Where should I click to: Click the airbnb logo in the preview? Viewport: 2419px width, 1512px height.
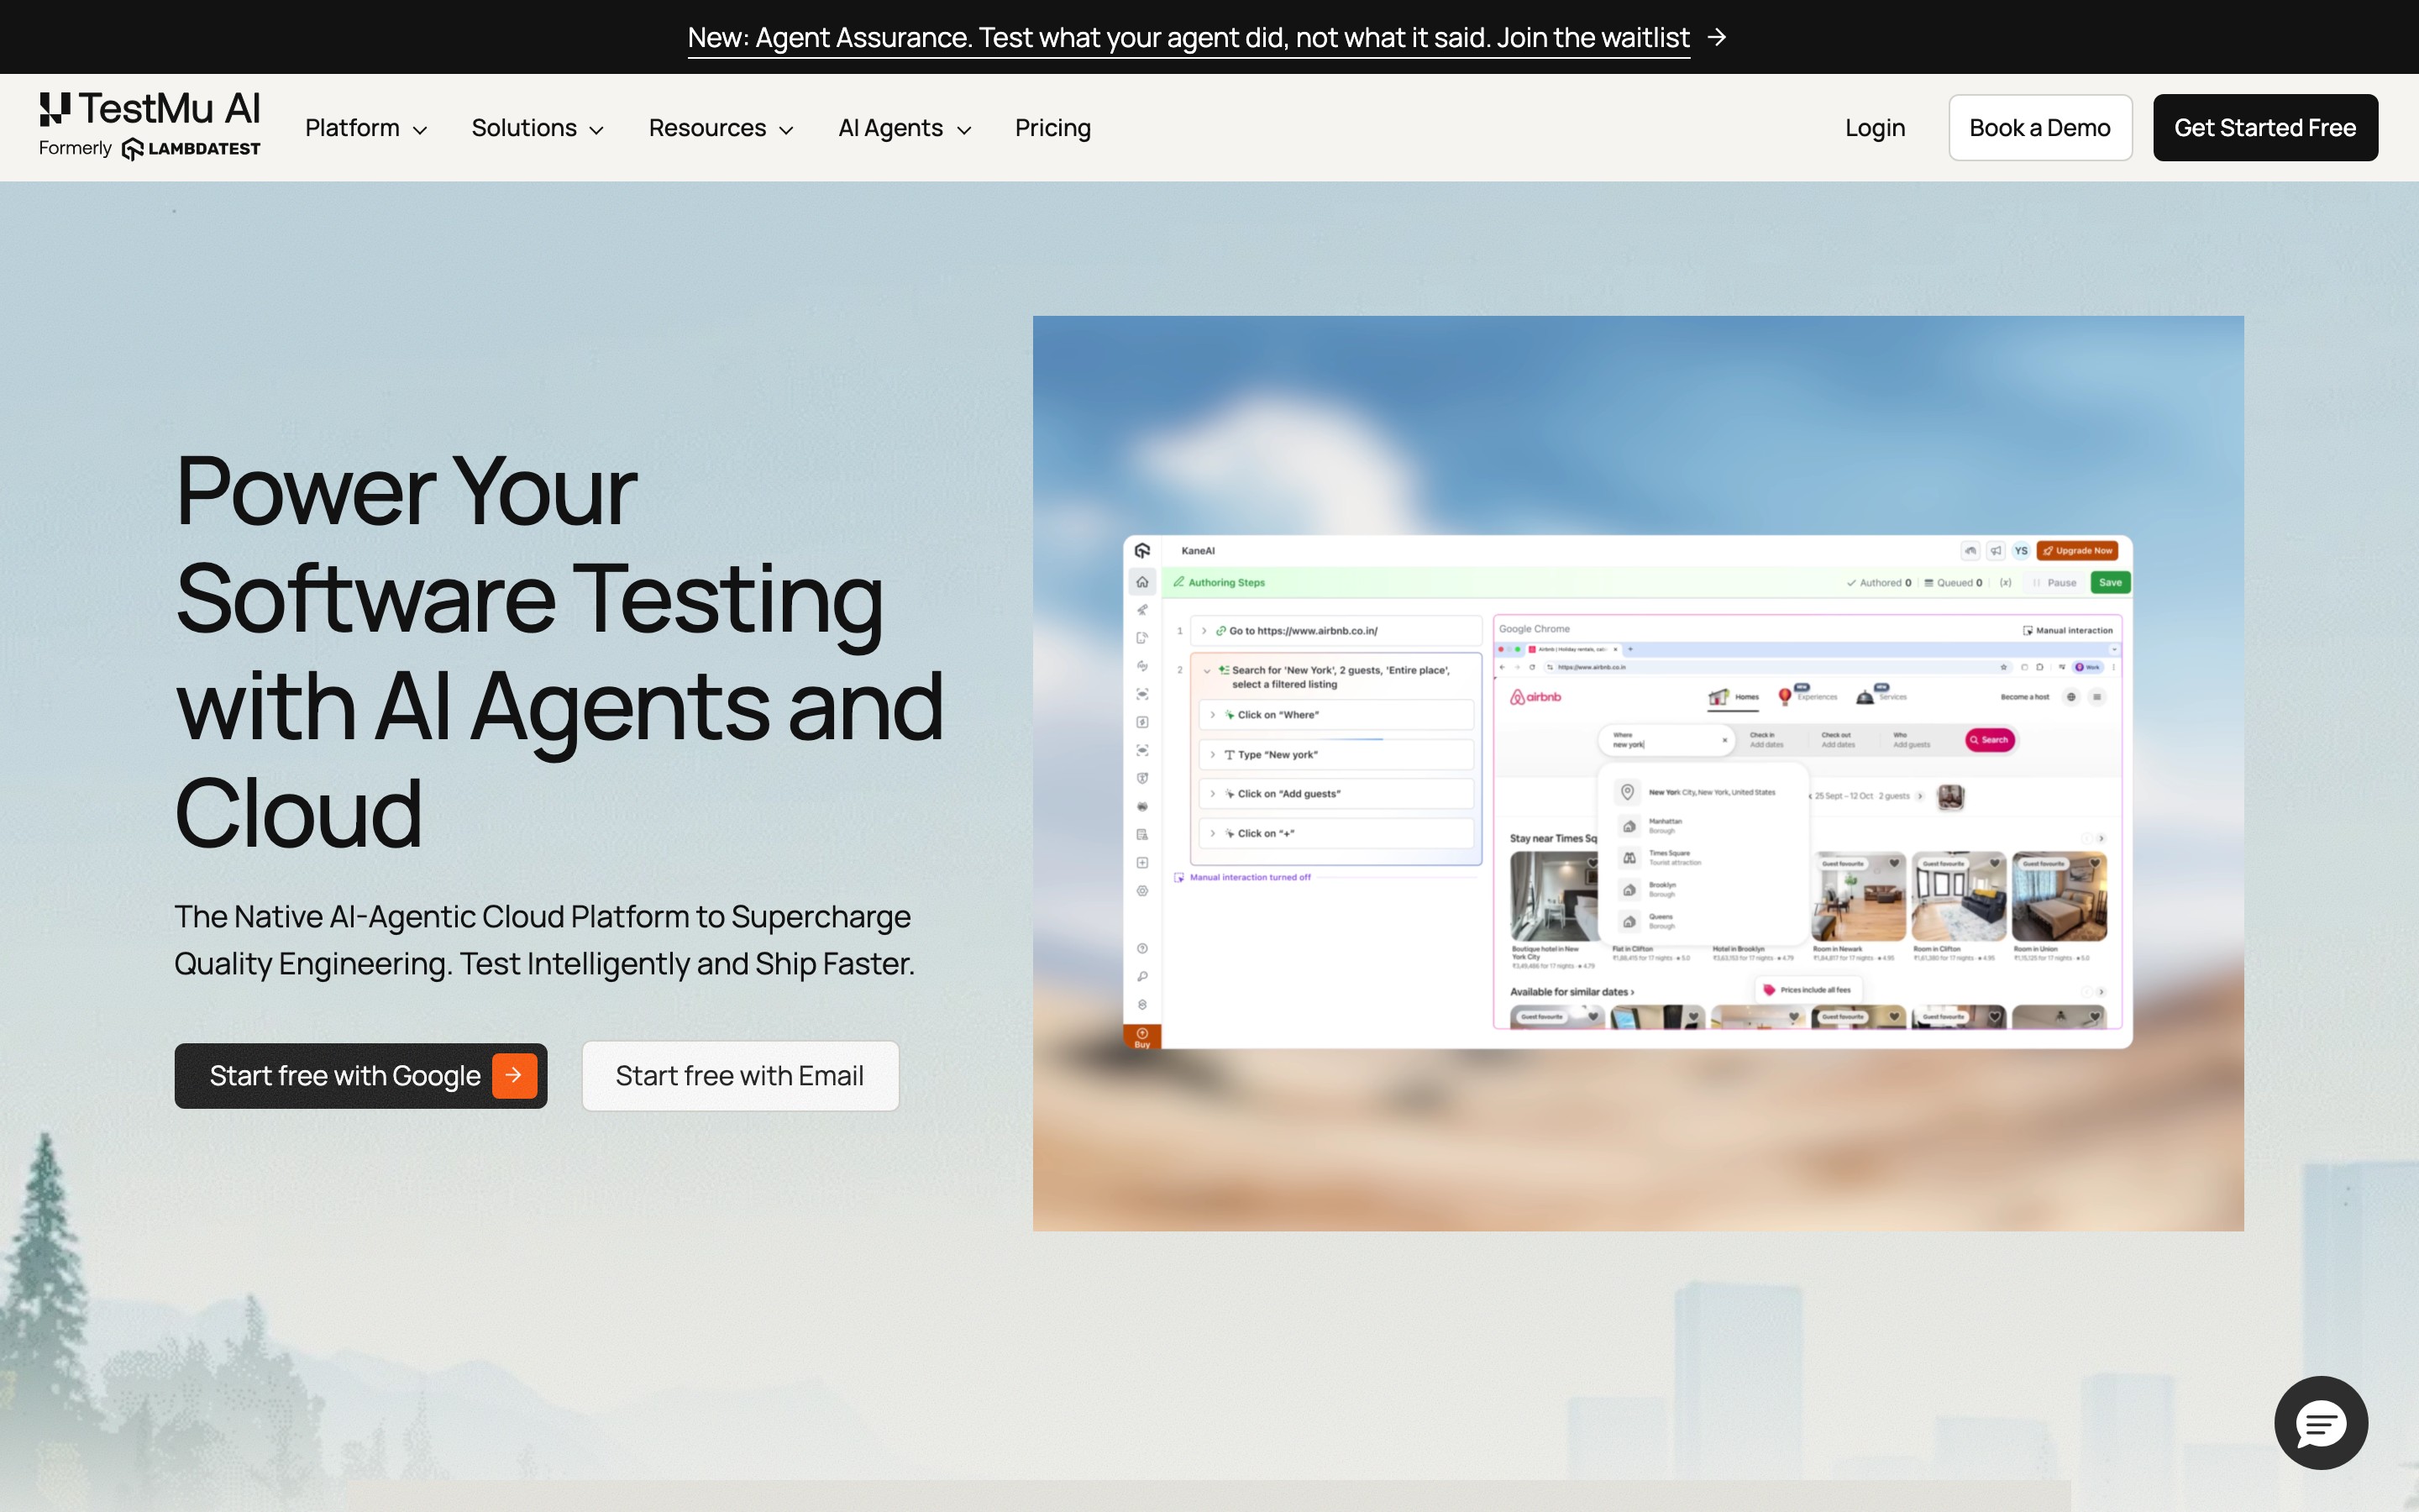(1535, 697)
